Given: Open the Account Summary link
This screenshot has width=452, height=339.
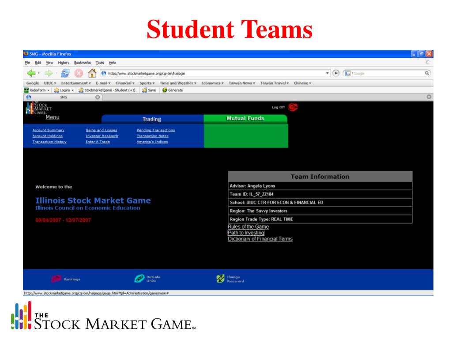Looking at the screenshot, I should click(49, 130).
